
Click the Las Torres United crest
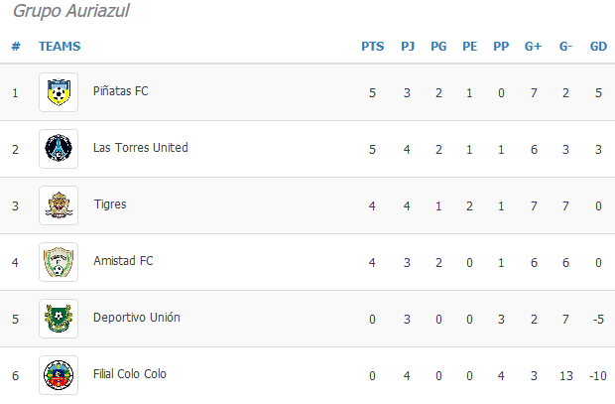[x=58, y=149]
